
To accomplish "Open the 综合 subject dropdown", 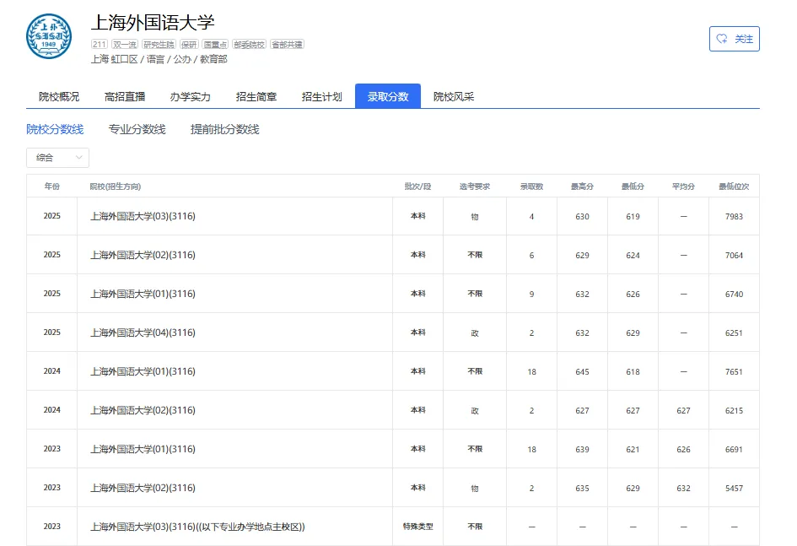I will [x=57, y=158].
